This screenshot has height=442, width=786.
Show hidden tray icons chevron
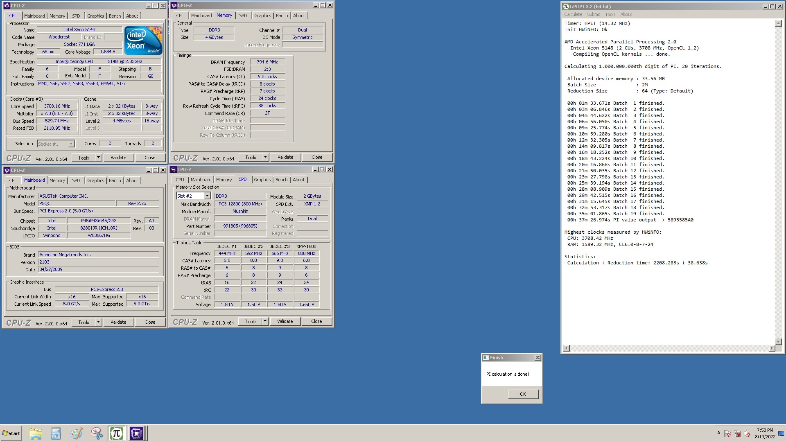(x=718, y=433)
